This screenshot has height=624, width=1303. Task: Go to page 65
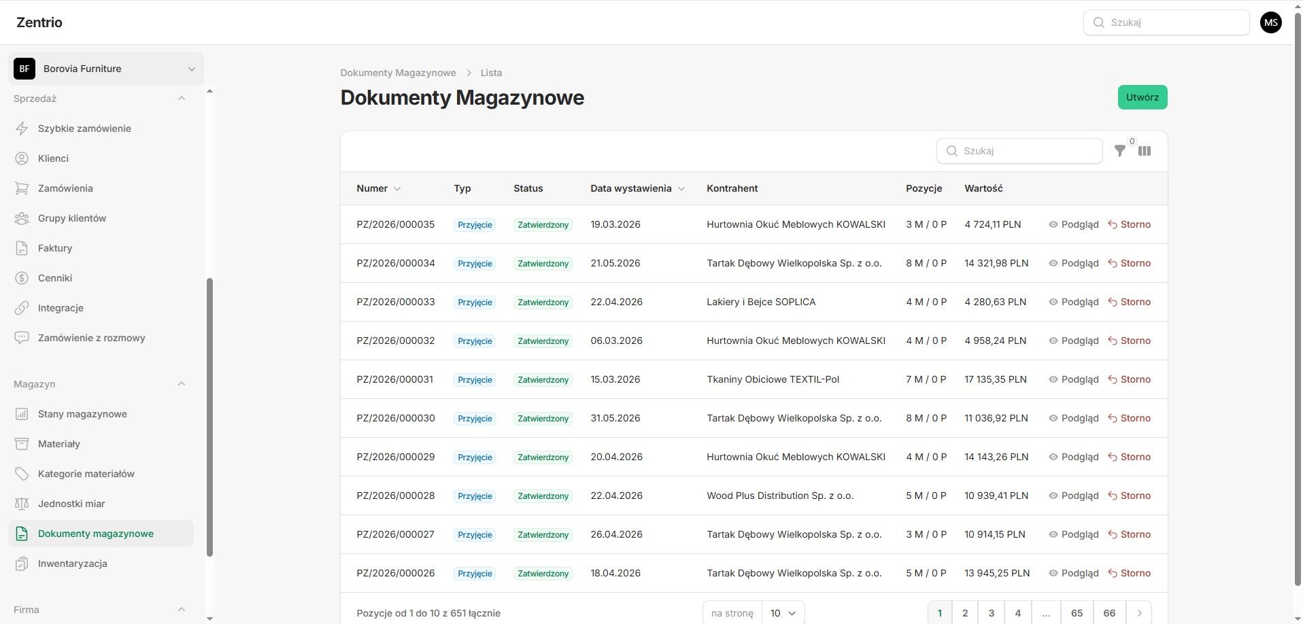click(x=1077, y=613)
